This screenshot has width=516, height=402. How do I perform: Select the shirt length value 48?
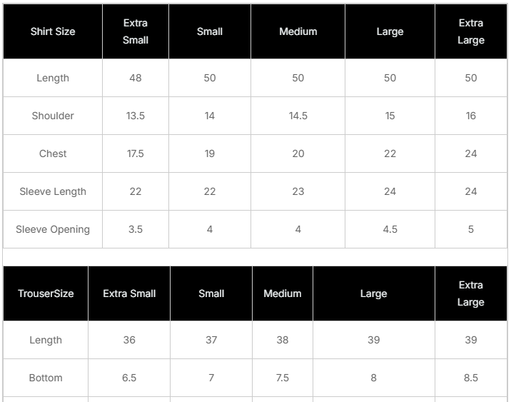(136, 78)
